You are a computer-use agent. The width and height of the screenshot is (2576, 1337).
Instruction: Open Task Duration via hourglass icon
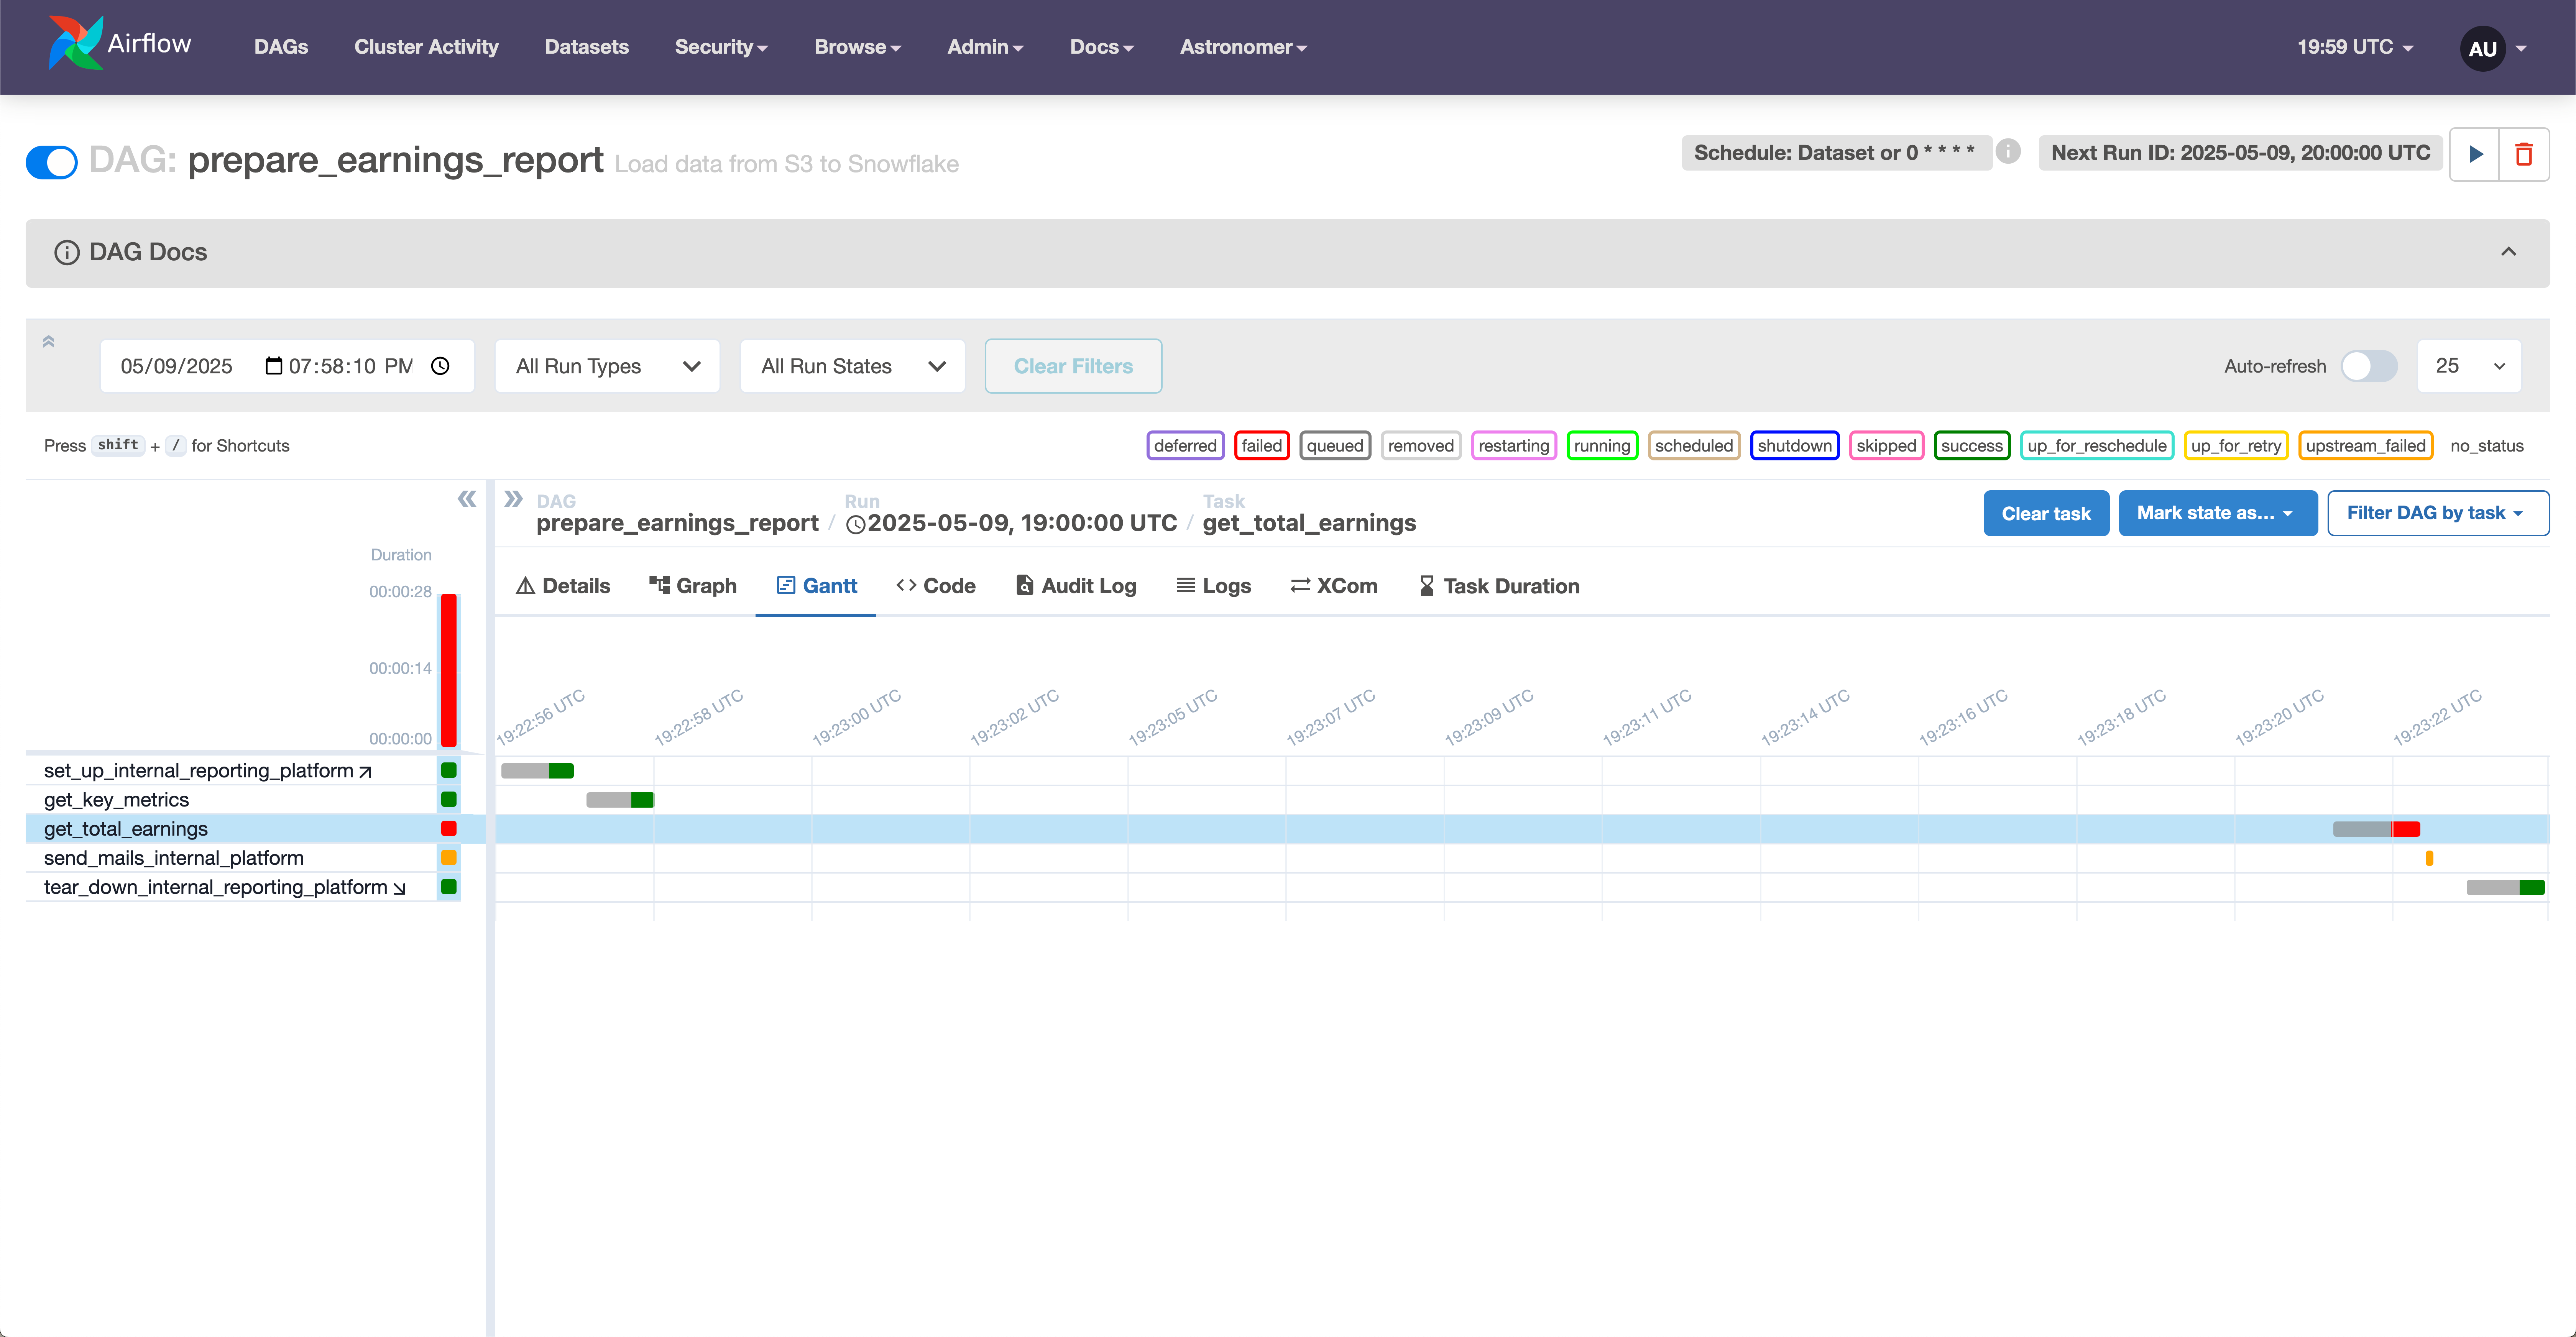[x=1498, y=586]
